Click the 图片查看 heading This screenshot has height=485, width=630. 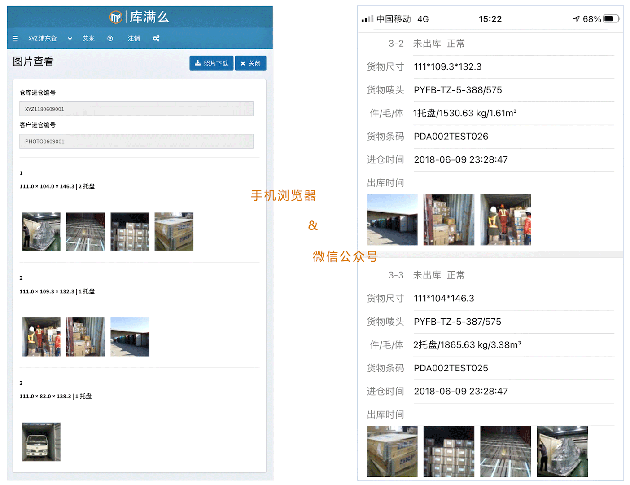tap(33, 62)
